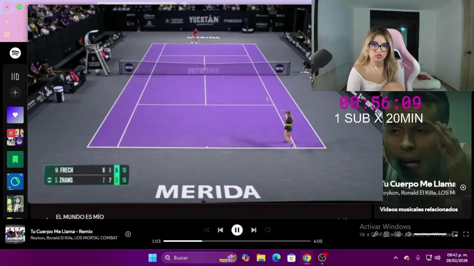This screenshot has height=266, width=474.
Task: Create a new playlist with the plus icon
Action: pos(15,93)
